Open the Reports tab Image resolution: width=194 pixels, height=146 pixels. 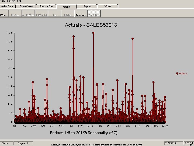(87, 6)
